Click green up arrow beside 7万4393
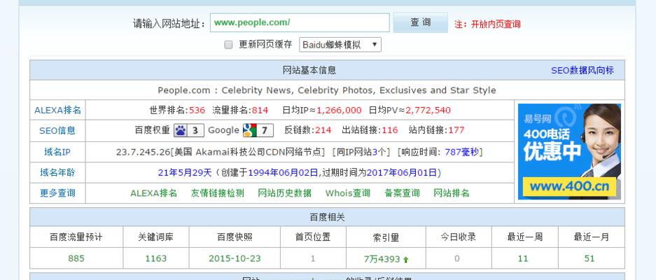656x280 pixels. tap(405, 260)
